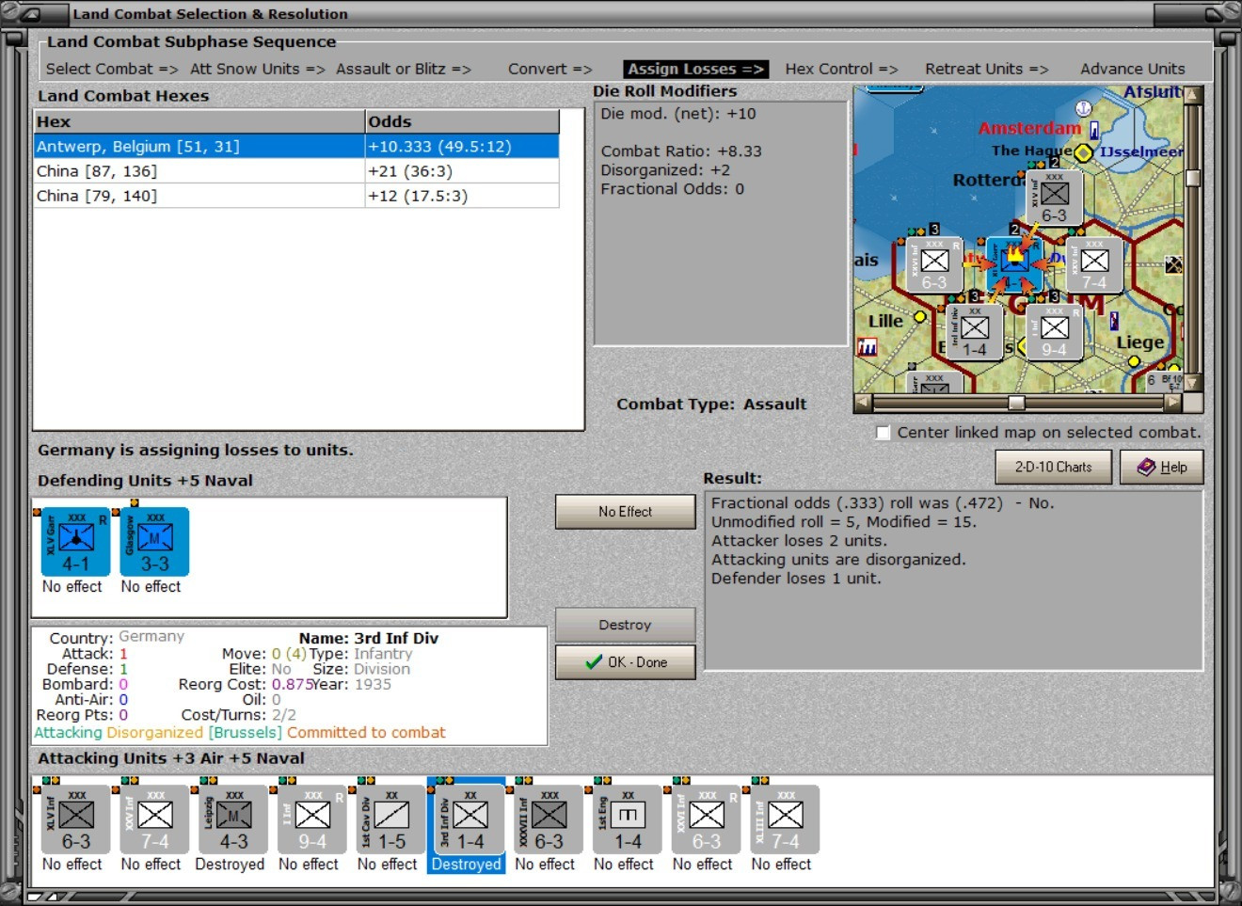
Task: Go to the Hex Control subphase
Action: click(x=842, y=69)
